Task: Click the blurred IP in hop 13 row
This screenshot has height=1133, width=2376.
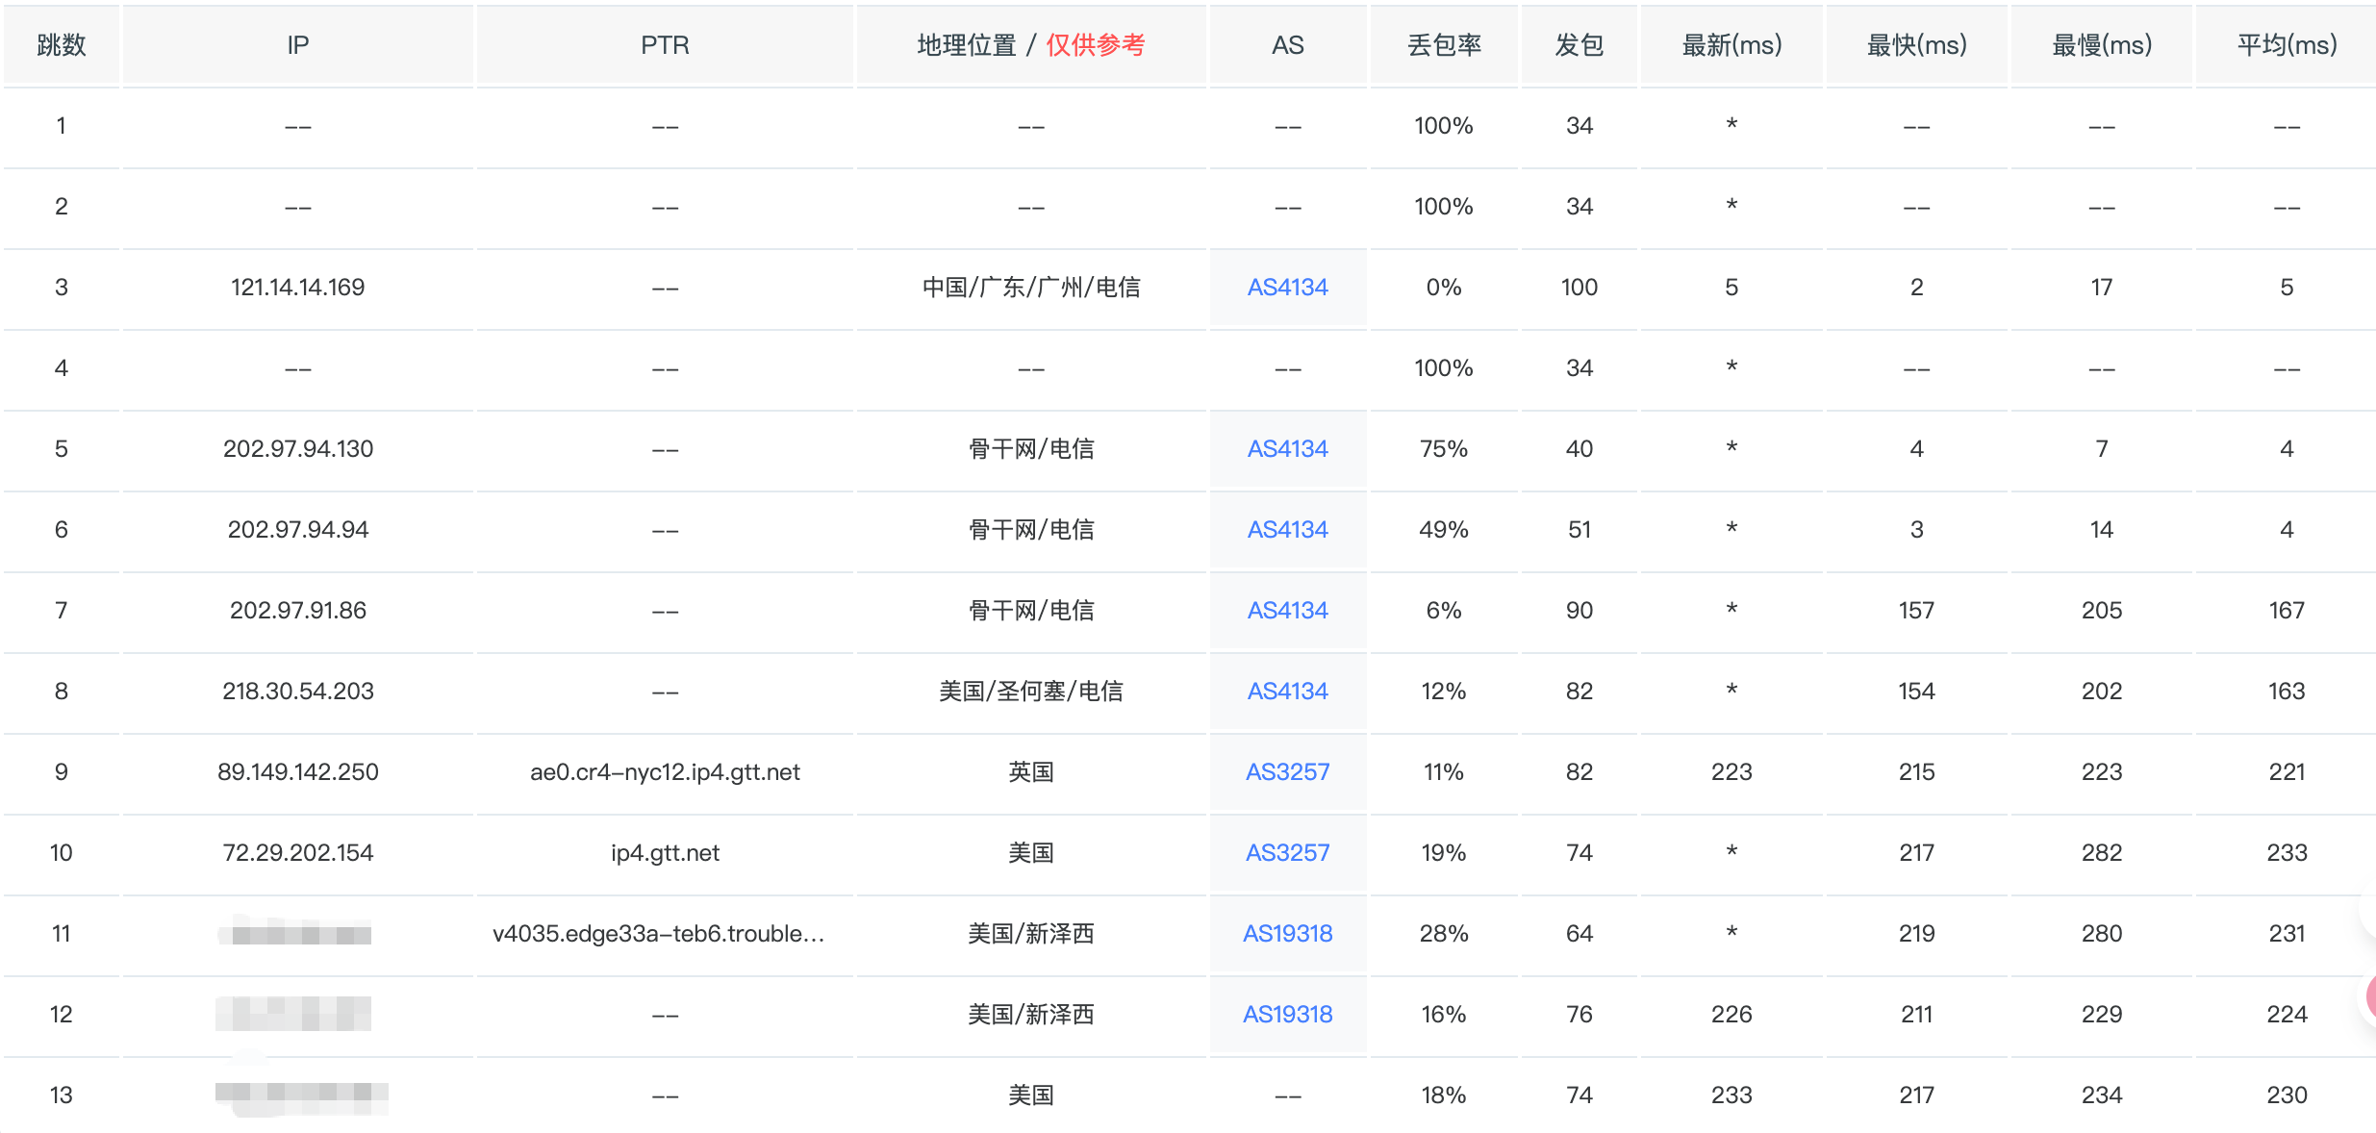Action: (x=301, y=1094)
